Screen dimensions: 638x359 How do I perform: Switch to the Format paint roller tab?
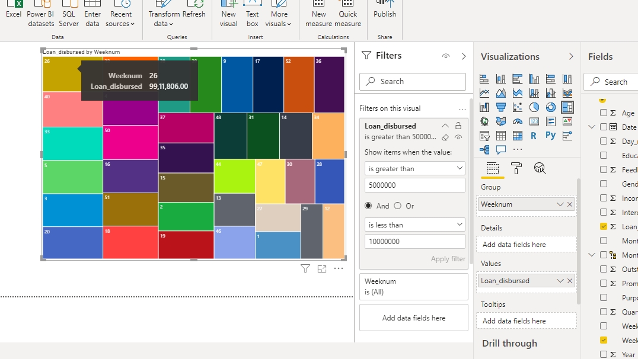pyautogui.click(x=516, y=169)
